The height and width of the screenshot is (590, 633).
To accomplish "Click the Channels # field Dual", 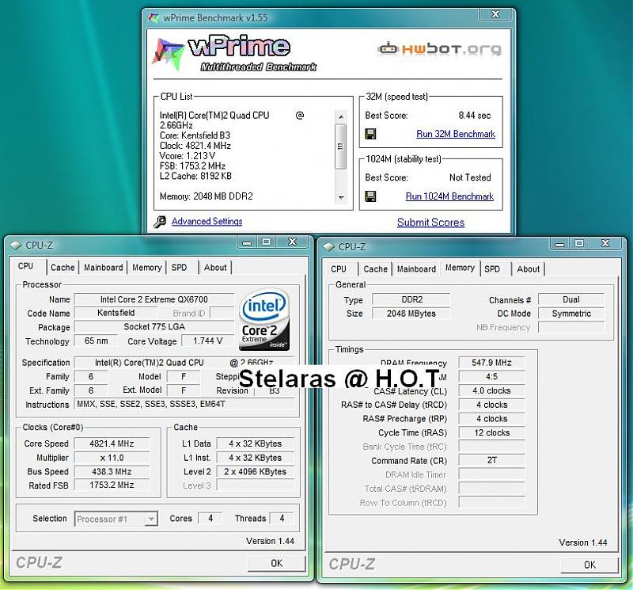I will pyautogui.click(x=571, y=299).
